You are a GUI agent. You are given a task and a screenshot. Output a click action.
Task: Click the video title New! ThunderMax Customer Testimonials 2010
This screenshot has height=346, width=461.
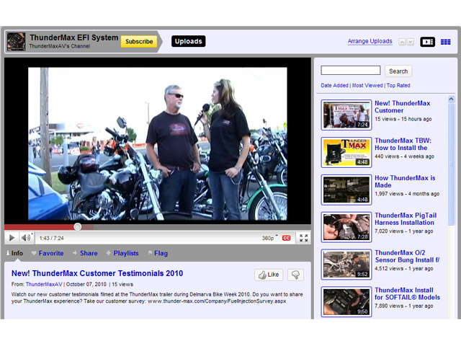pos(97,273)
